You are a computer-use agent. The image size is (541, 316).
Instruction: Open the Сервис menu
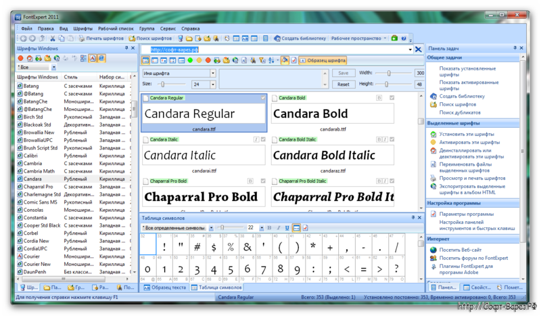168,28
